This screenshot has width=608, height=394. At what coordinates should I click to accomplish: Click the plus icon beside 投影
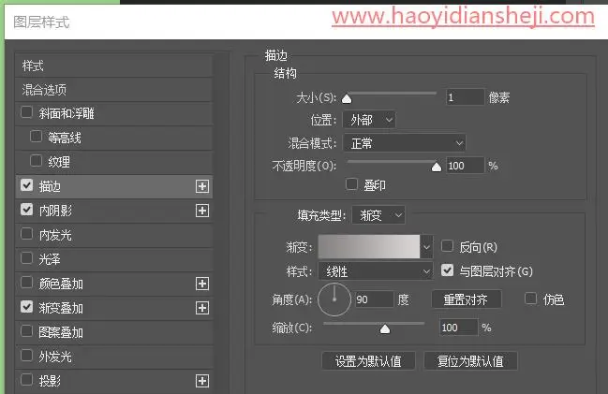(x=202, y=381)
